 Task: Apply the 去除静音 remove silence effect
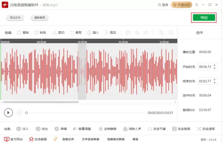tap(107, 129)
